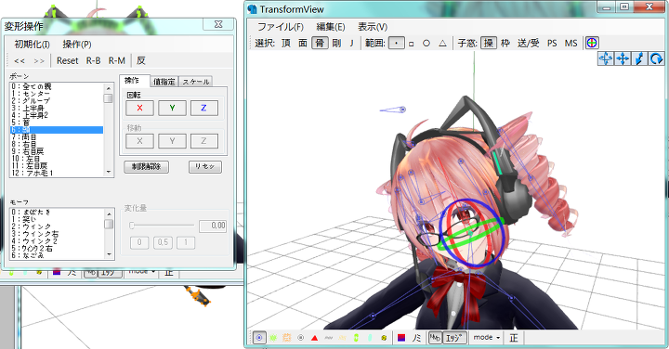Click the circular rotate view icon
The width and height of the screenshot is (669, 349).
656,58
